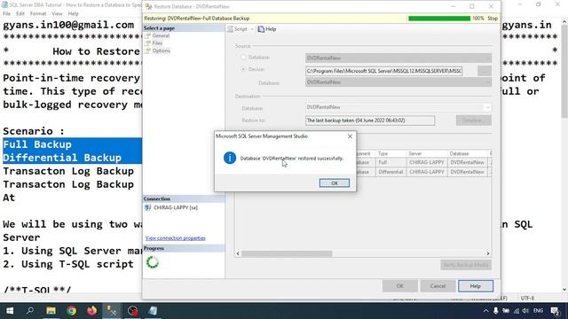
Task: Click the Help button at dialog bottom
Action: click(x=476, y=286)
